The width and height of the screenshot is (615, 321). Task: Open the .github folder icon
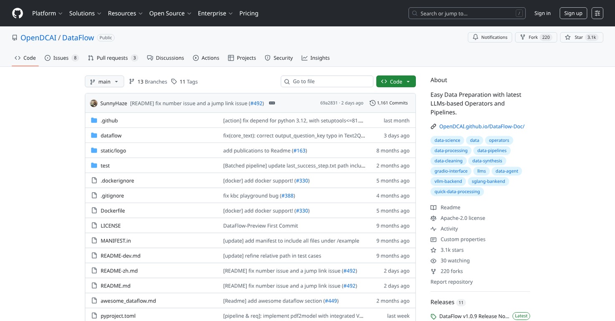(x=94, y=120)
